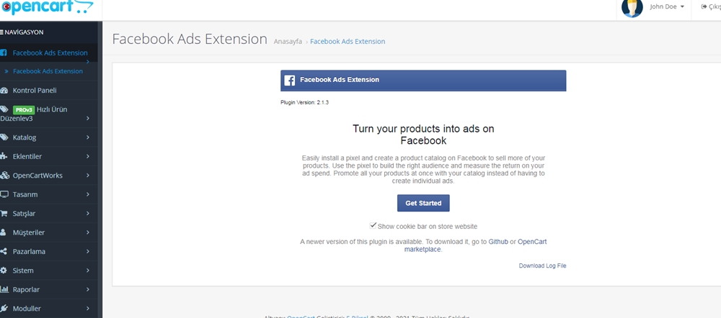721x318 pixels.
Task: Expand the Müşteriler menu arrow
Action: coord(88,232)
